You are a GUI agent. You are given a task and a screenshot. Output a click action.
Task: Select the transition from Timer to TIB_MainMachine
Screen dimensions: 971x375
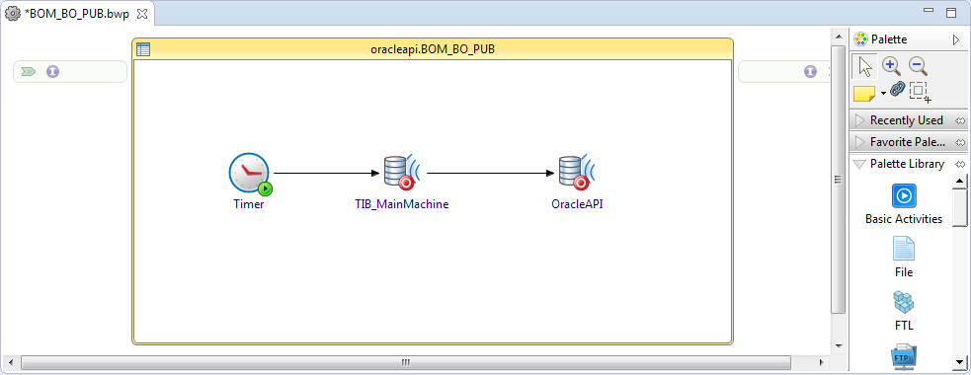(x=326, y=174)
